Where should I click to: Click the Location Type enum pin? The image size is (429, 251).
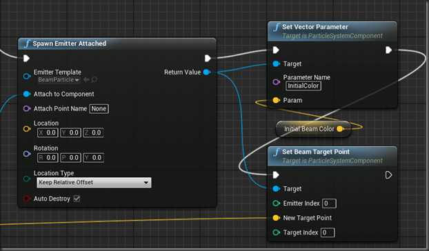click(x=27, y=179)
